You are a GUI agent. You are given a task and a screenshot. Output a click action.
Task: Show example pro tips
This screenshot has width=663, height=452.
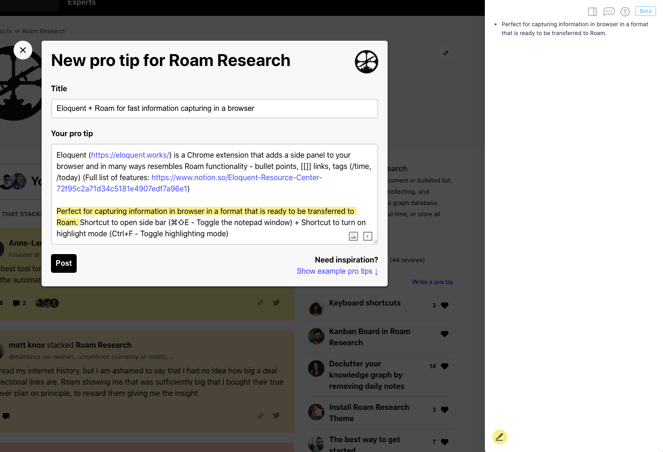(x=338, y=271)
